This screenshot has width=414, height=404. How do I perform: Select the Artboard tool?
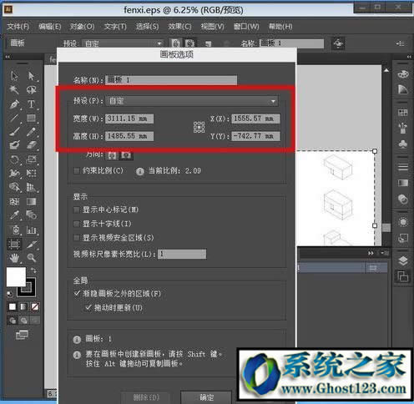tap(14, 244)
